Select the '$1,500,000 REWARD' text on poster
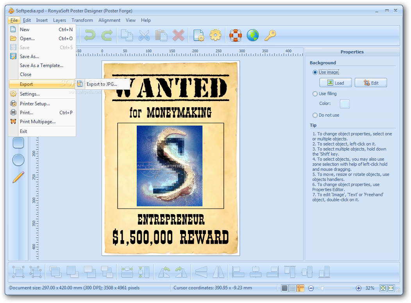Viewport: 411px width, 303px height. tap(171, 237)
